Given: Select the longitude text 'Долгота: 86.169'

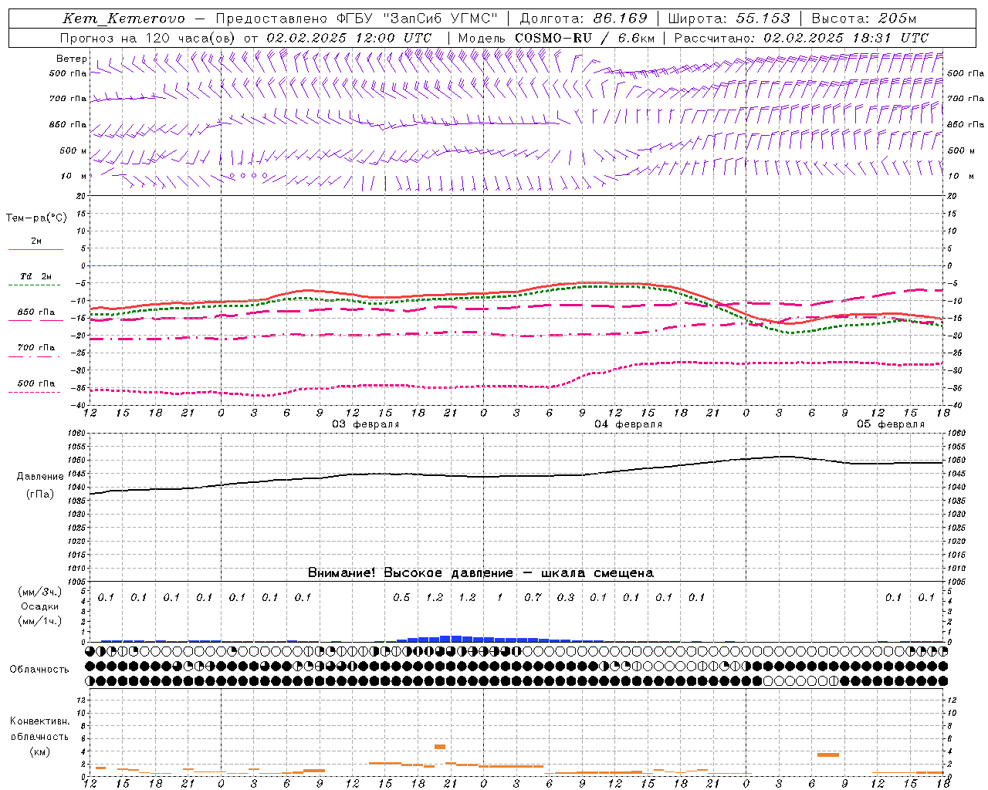Looking at the screenshot, I should tap(584, 19).
